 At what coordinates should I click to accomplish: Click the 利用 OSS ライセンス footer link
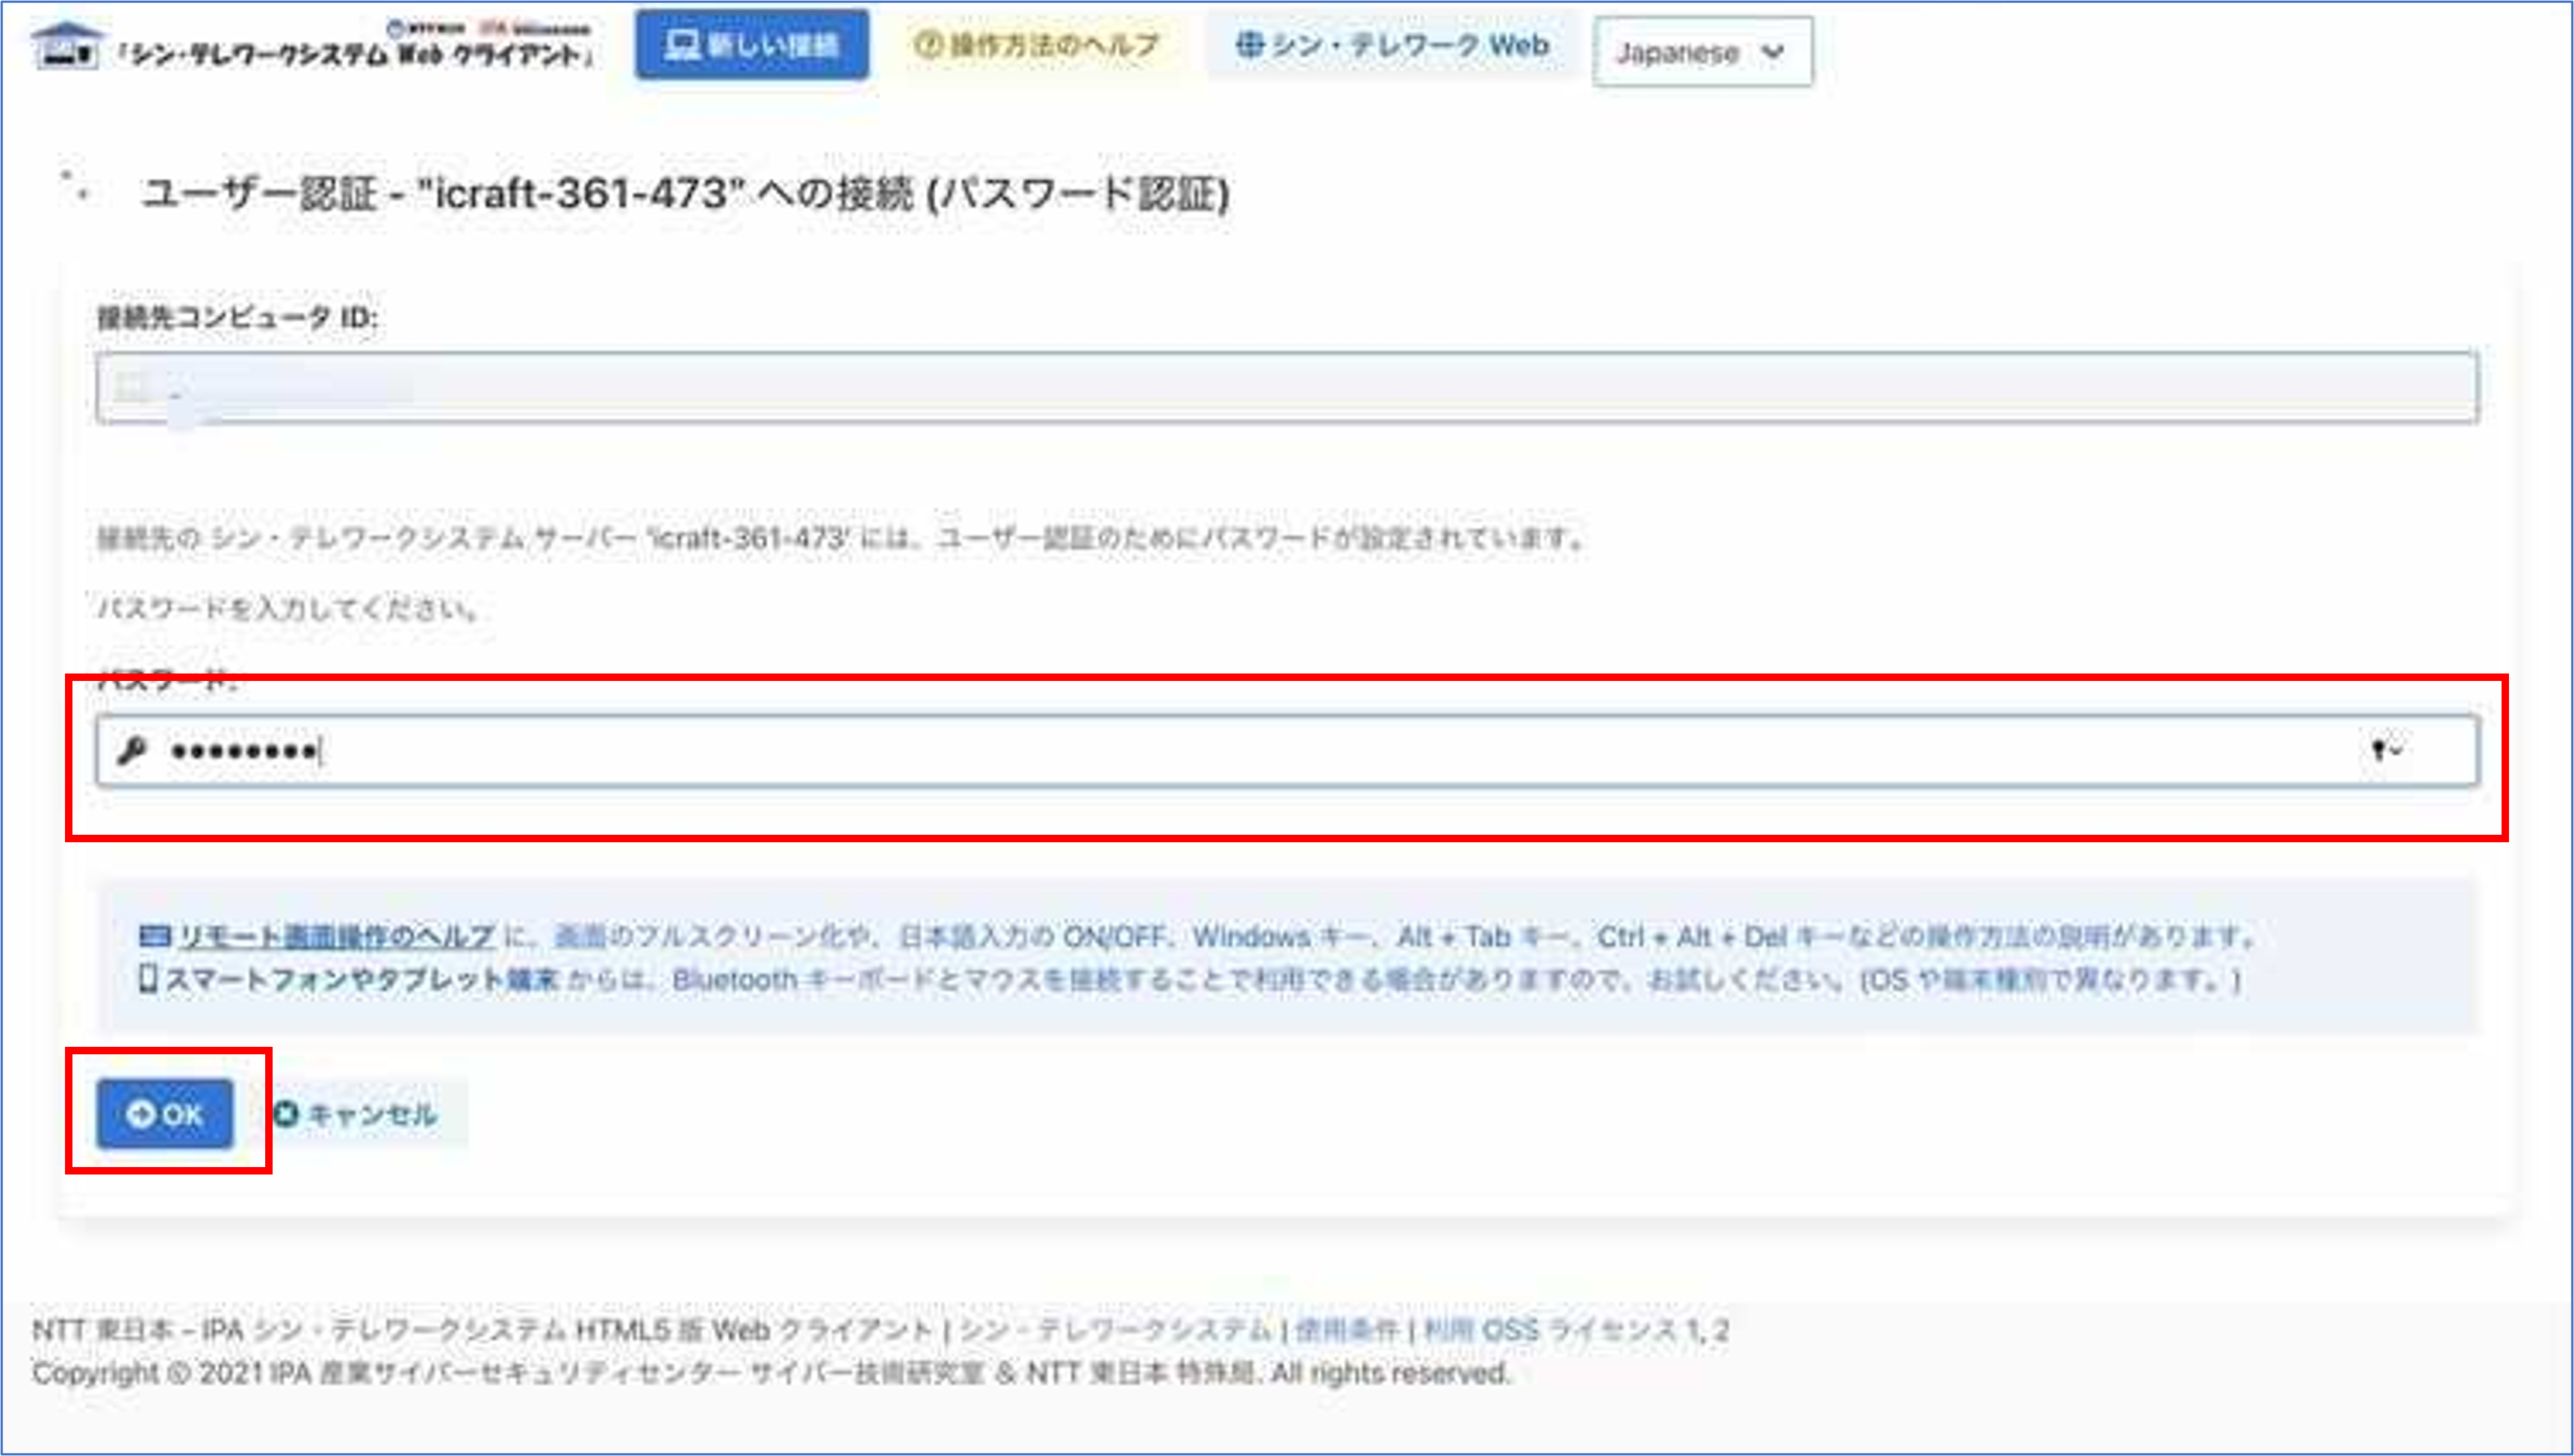pyautogui.click(x=1550, y=1329)
